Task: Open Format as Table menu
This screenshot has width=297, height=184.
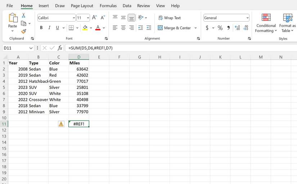Action: tap(288, 23)
